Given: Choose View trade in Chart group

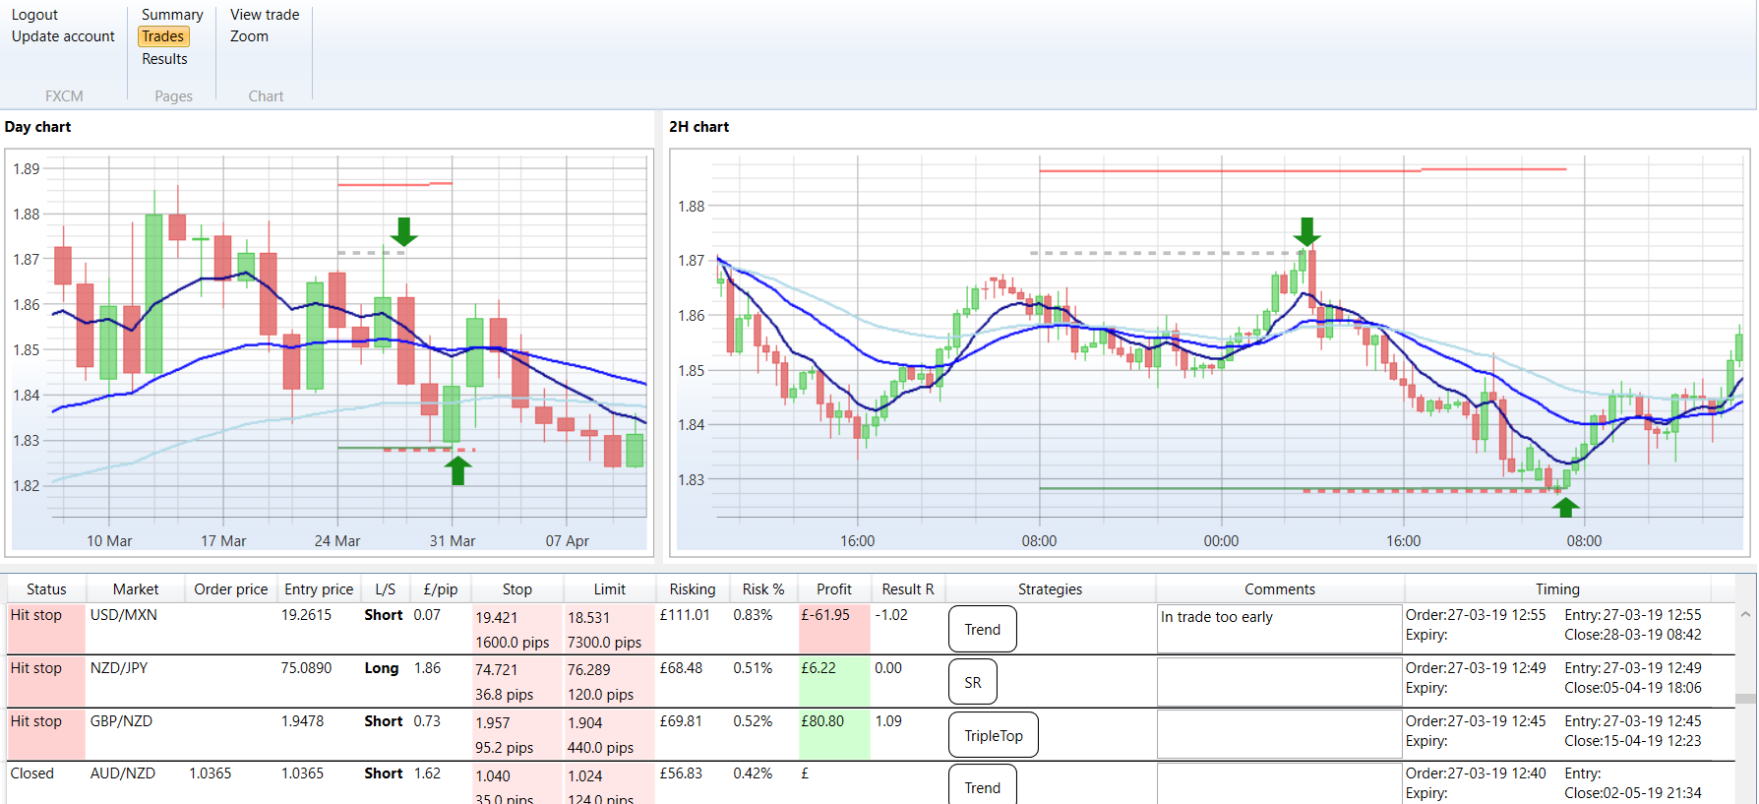Looking at the screenshot, I should 265,15.
